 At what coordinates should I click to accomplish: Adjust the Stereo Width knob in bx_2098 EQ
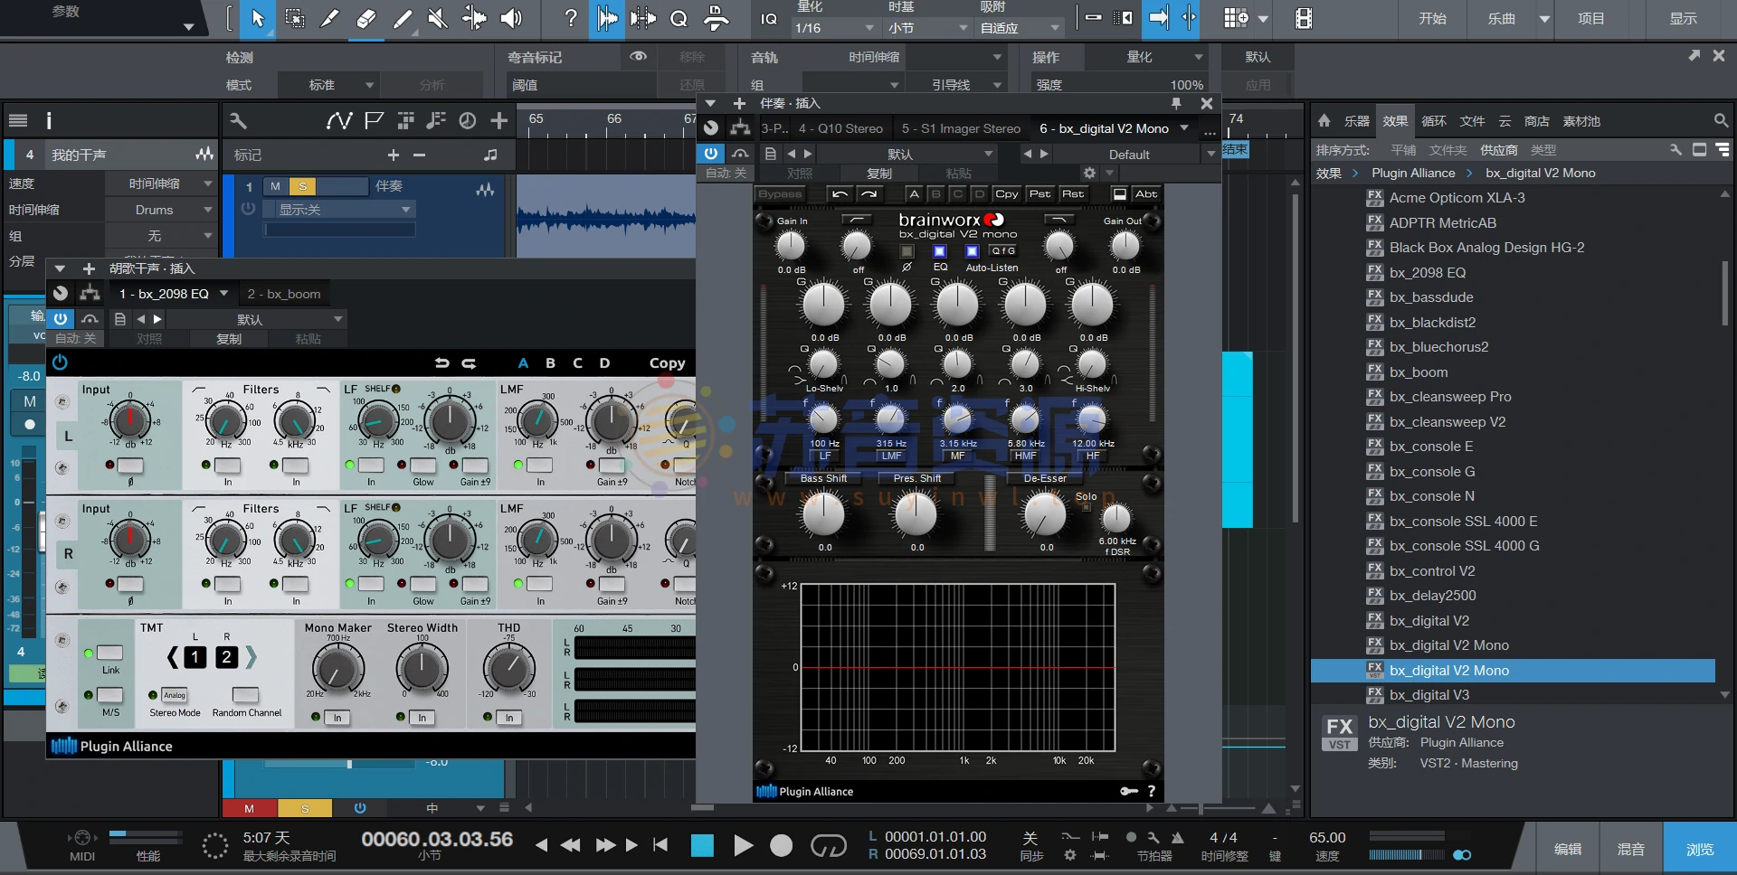(422, 670)
